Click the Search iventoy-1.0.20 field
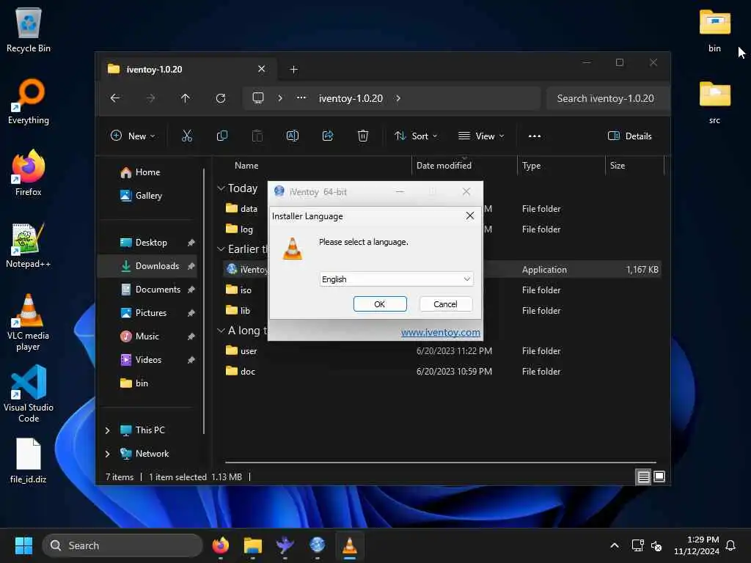The width and height of the screenshot is (751, 563). tap(607, 98)
